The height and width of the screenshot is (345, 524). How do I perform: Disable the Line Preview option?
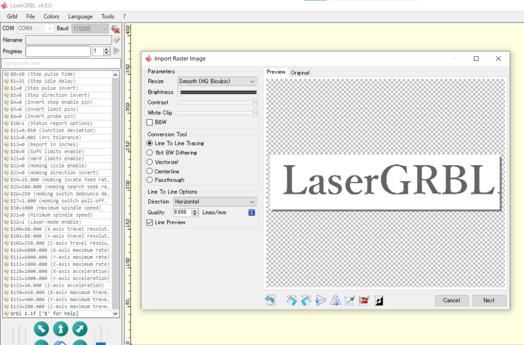149,222
